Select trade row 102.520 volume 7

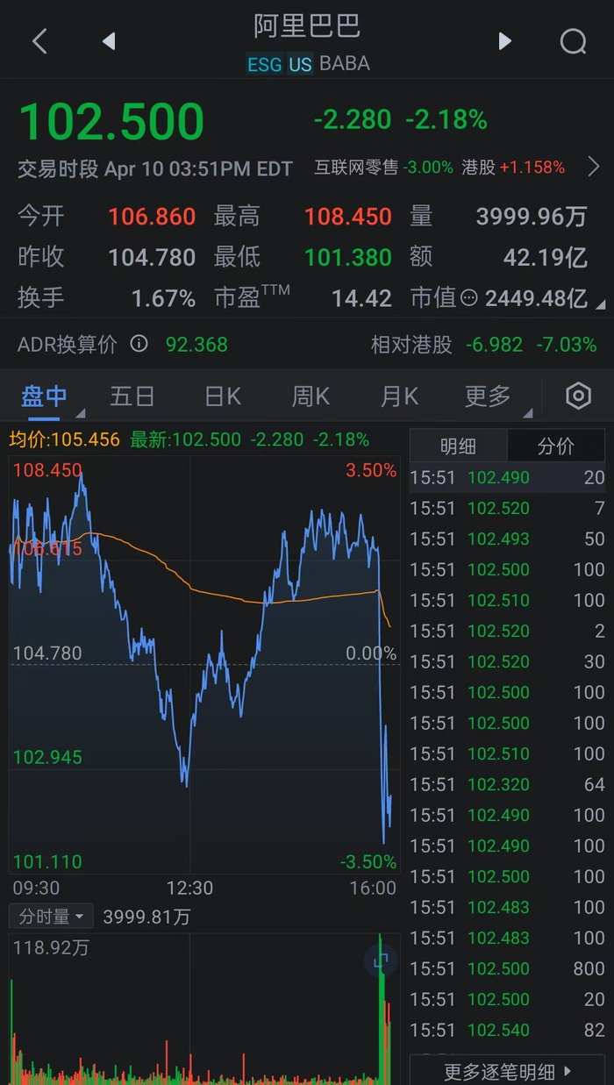pos(507,508)
